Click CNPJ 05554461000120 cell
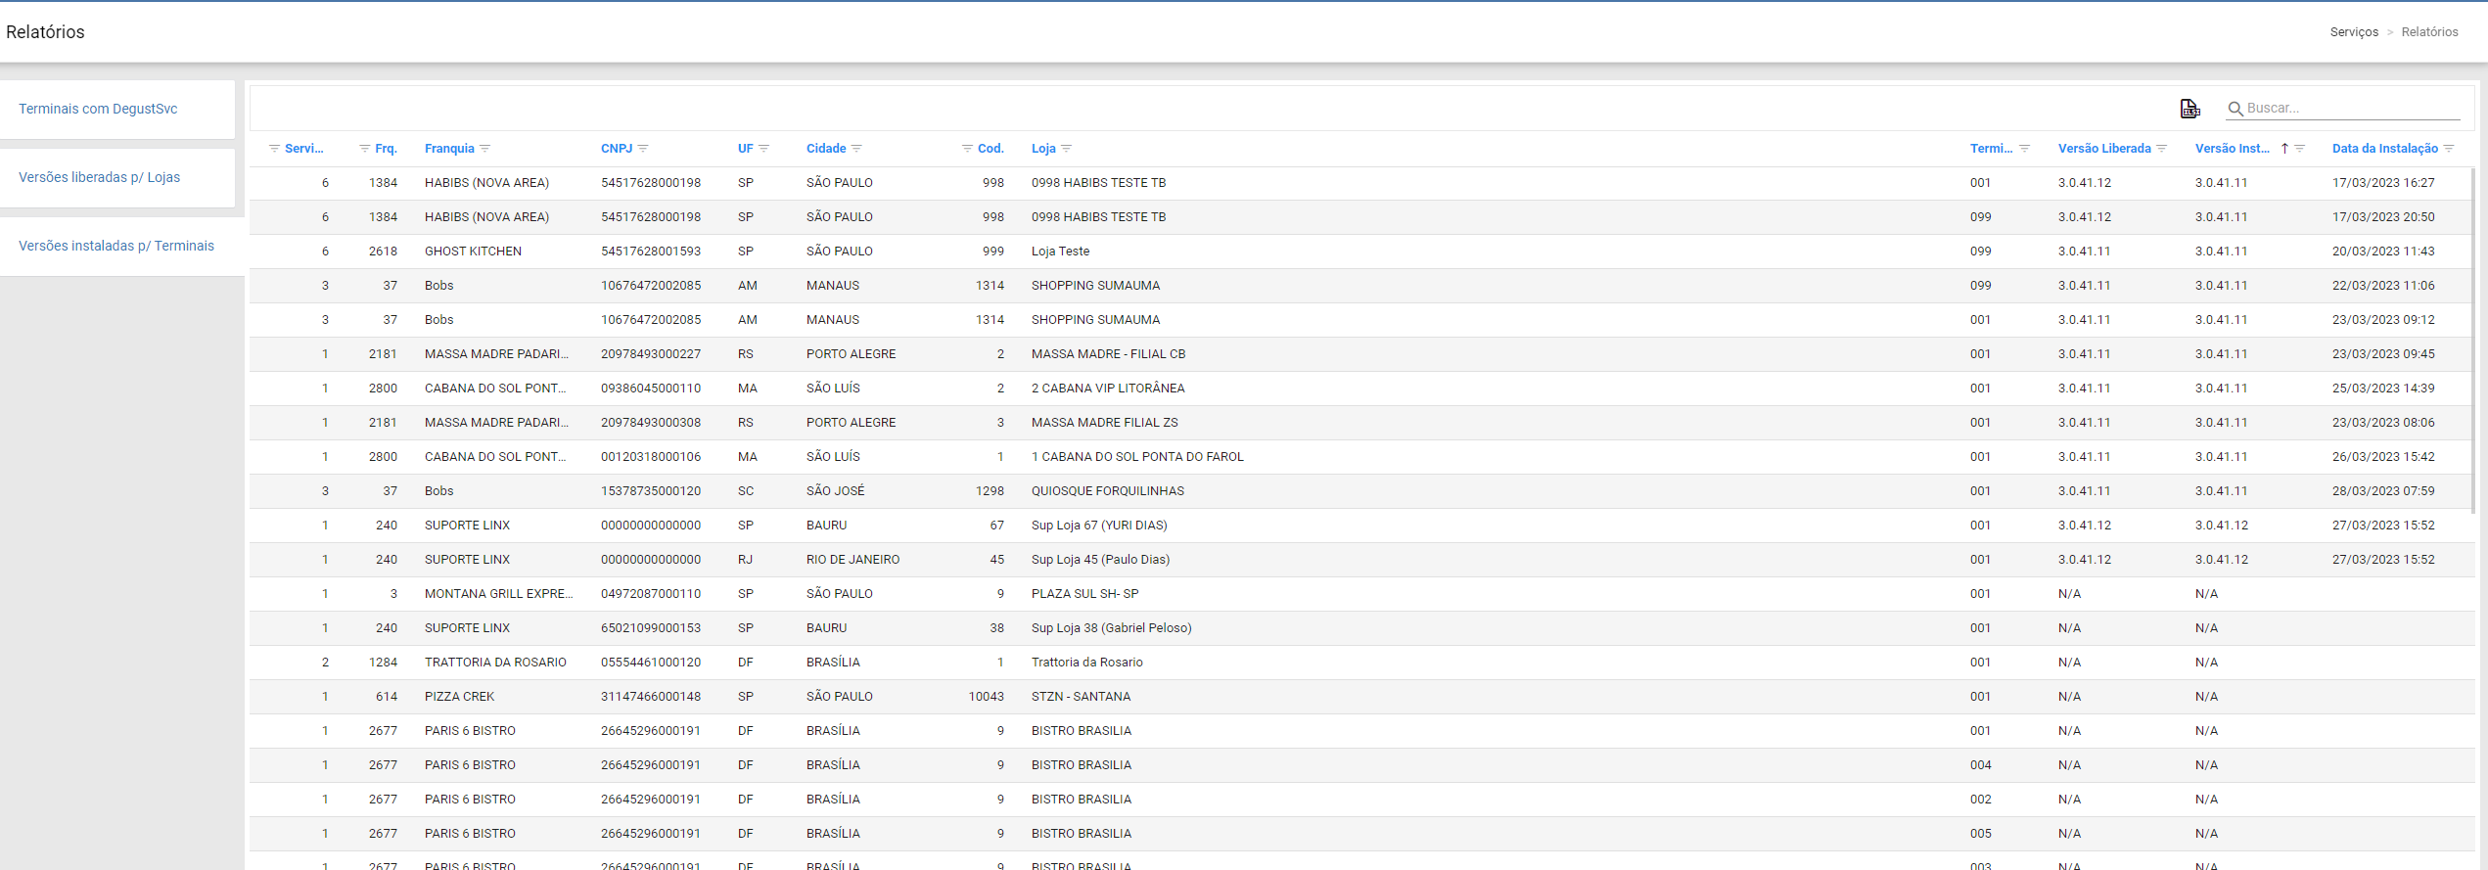 click(651, 663)
